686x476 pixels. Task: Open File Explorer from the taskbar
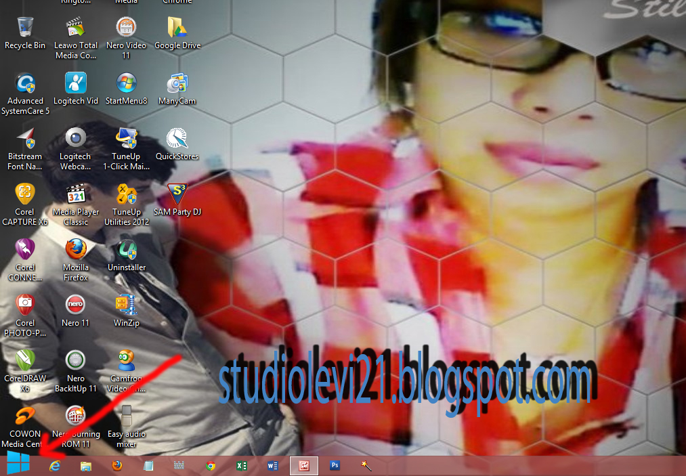[86, 466]
